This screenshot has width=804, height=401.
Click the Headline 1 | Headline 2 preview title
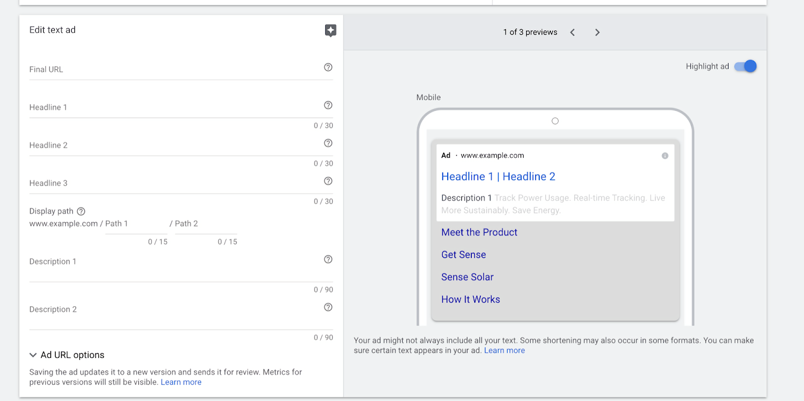(498, 177)
